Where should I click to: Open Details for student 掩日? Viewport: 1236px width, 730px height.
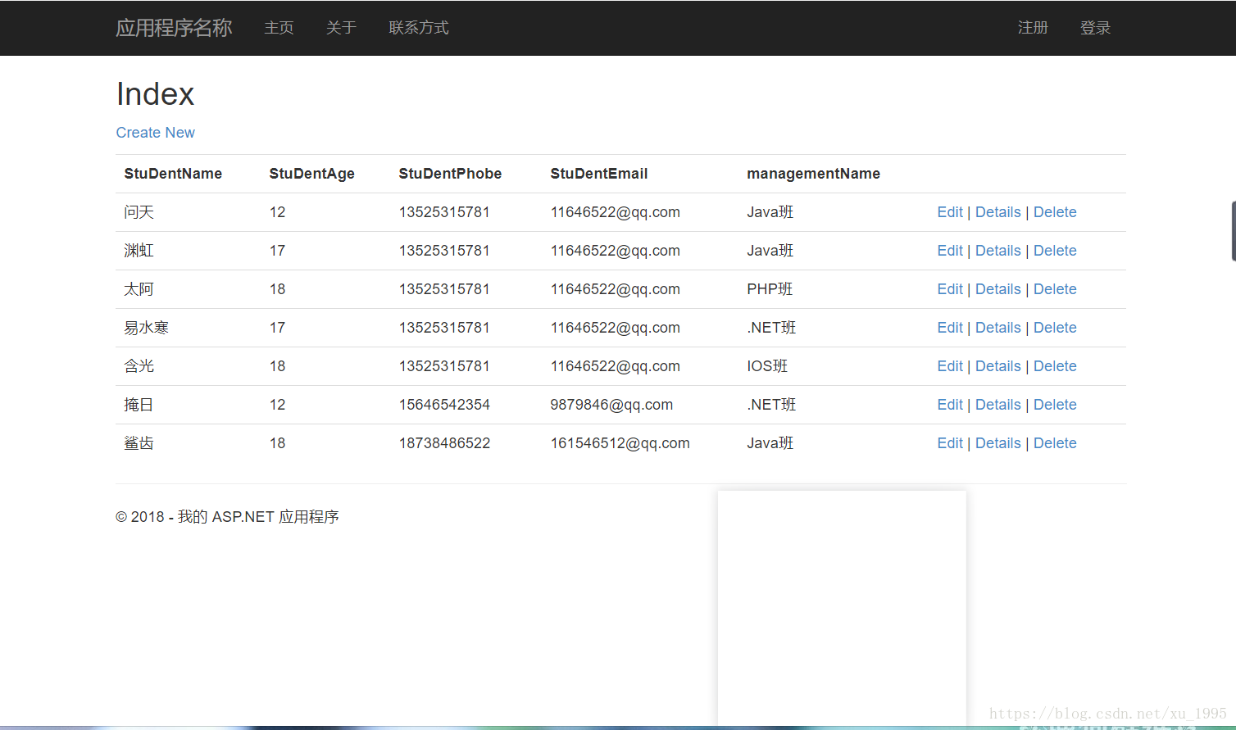[998, 405]
